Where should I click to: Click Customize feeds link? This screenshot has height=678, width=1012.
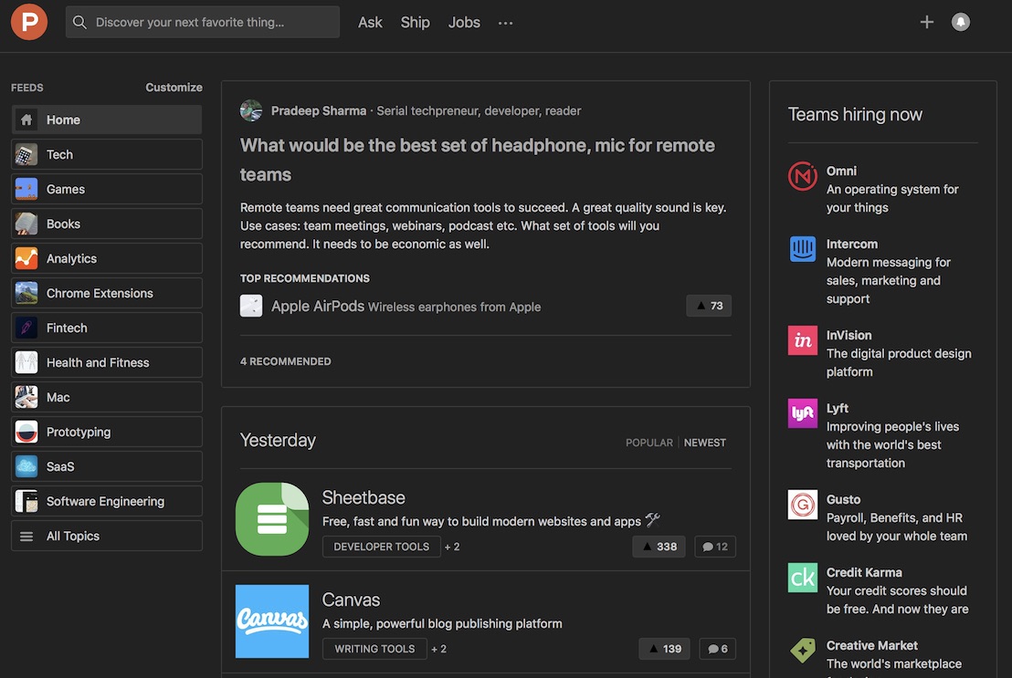[174, 87]
